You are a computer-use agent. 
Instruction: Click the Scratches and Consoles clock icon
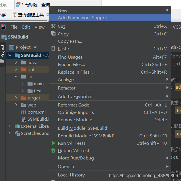[x=17, y=133]
